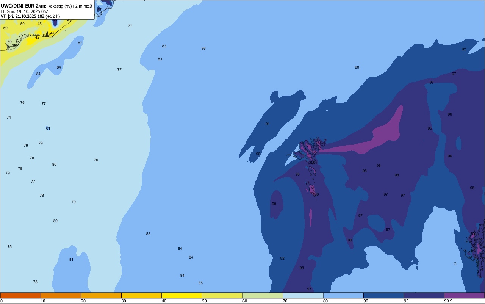Click the purple legend swatch above 99.9

pyautogui.click(x=464, y=295)
